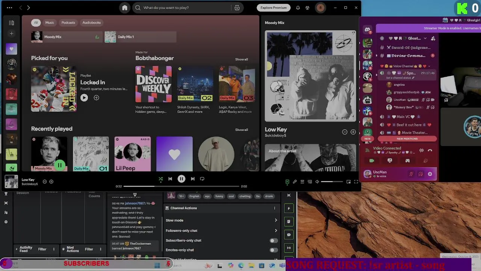The height and width of the screenshot is (271, 481).
Task: Share your screen in Discord
Action: (x=390, y=161)
